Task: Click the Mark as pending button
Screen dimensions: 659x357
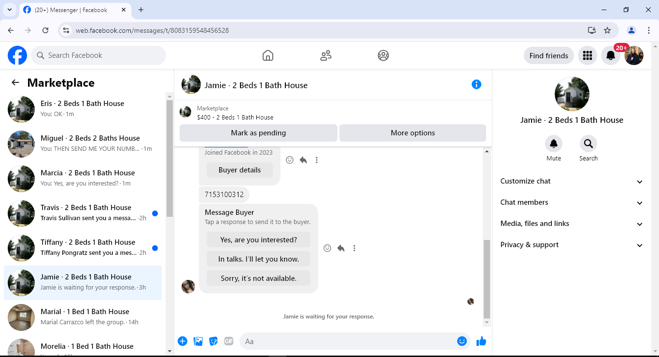Action: click(258, 133)
